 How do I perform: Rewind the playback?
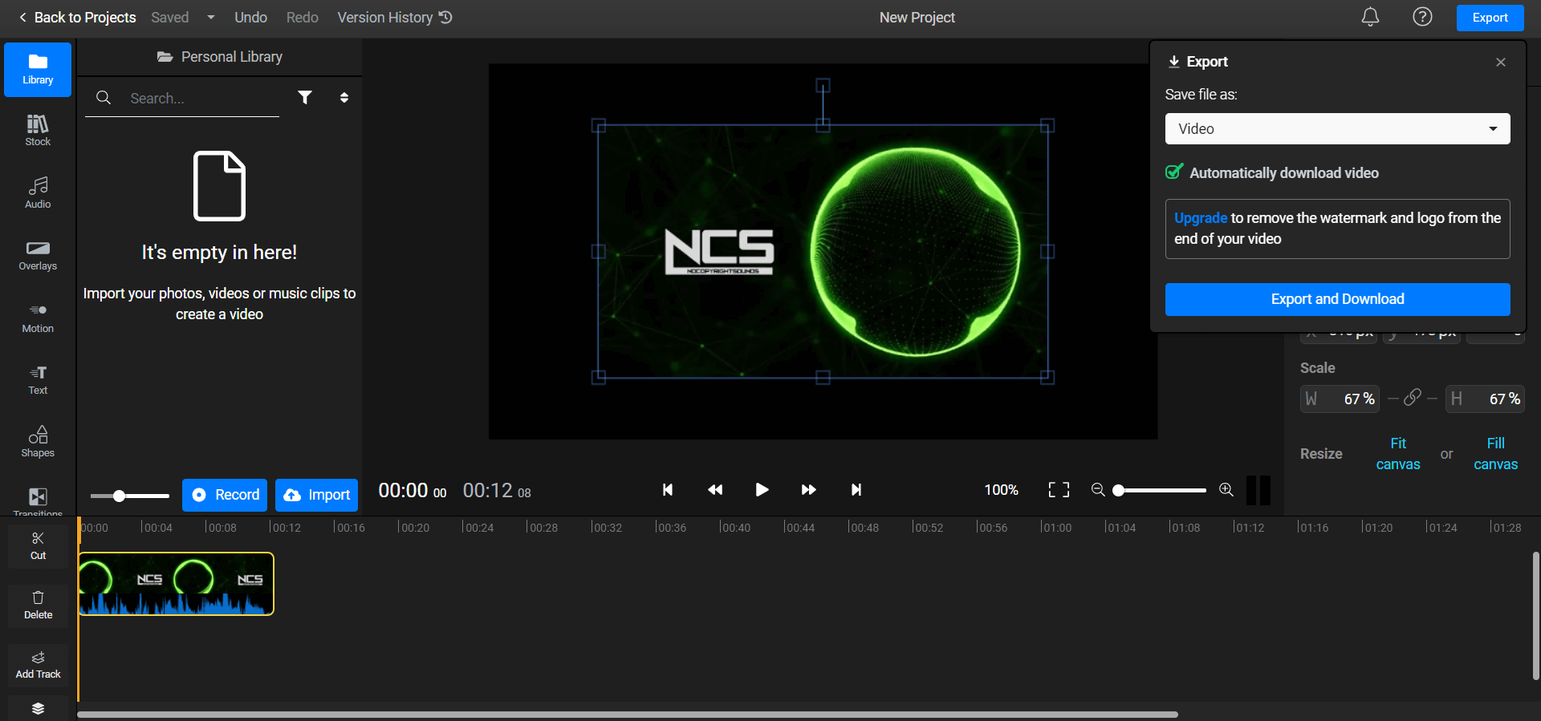[715, 490]
